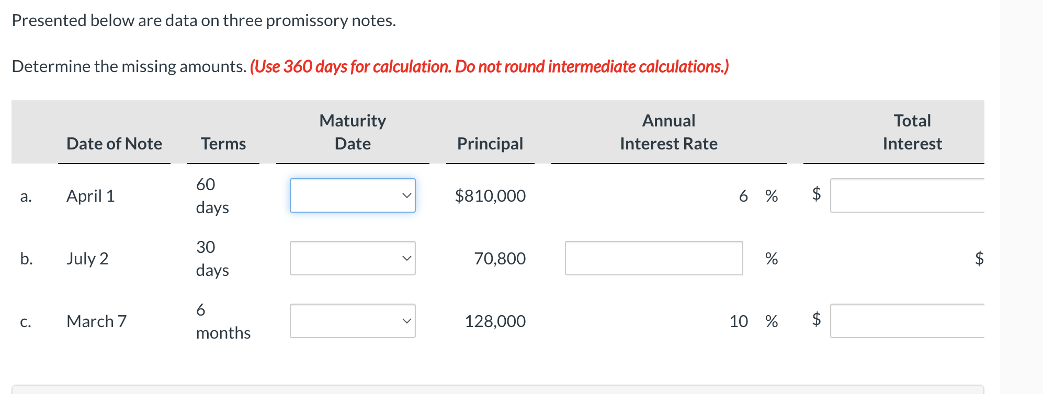The width and height of the screenshot is (1043, 394).
Task: Click the Annual Interest Rate column header
Action: [x=668, y=132]
